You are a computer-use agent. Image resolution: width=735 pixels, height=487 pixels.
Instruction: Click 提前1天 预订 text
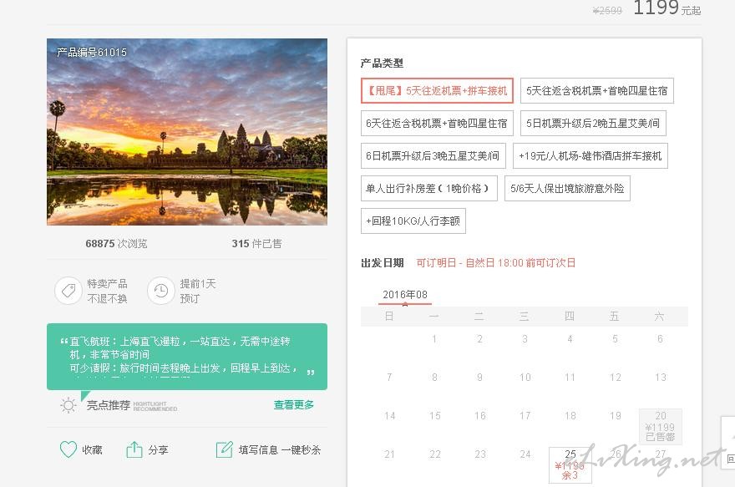pyautogui.click(x=198, y=291)
